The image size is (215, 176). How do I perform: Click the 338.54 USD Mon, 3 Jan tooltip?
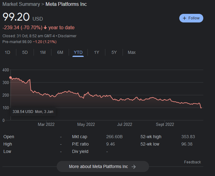pyautogui.click(x=33, y=112)
